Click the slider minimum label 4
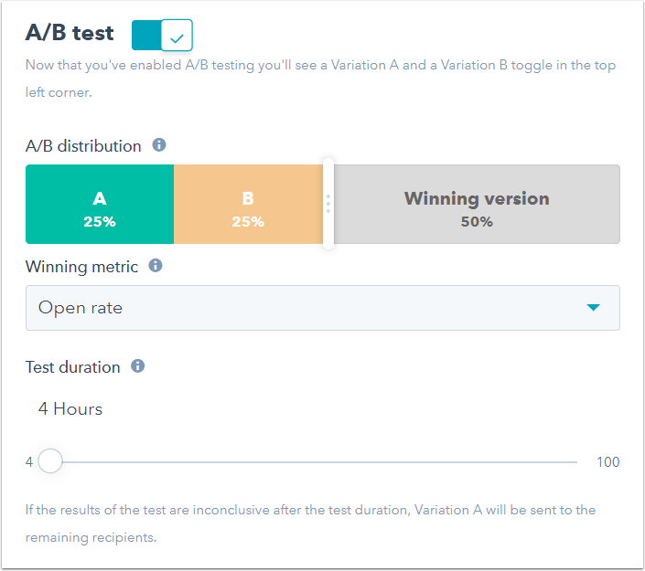 (29, 462)
